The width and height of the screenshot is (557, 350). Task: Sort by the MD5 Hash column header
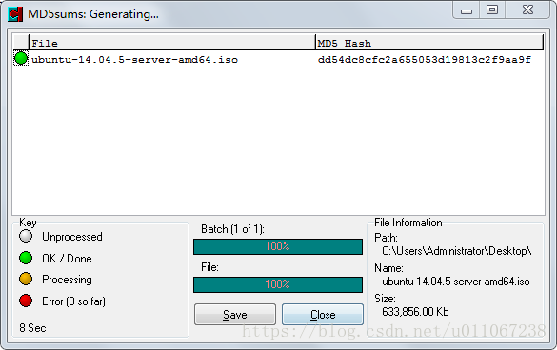[x=429, y=43]
